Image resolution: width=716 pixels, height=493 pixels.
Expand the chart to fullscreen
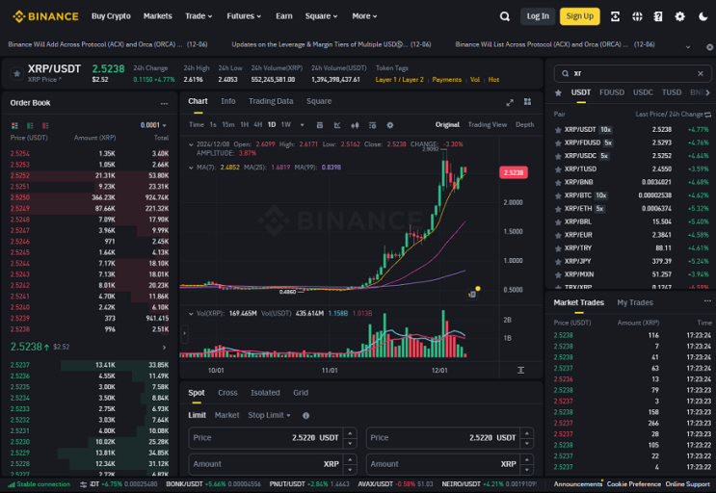pyautogui.click(x=510, y=102)
